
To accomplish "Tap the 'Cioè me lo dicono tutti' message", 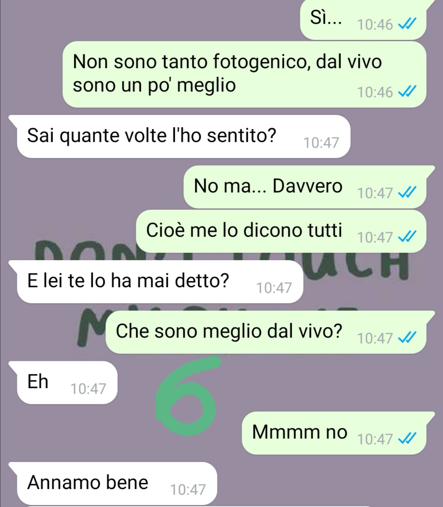I will click(285, 231).
